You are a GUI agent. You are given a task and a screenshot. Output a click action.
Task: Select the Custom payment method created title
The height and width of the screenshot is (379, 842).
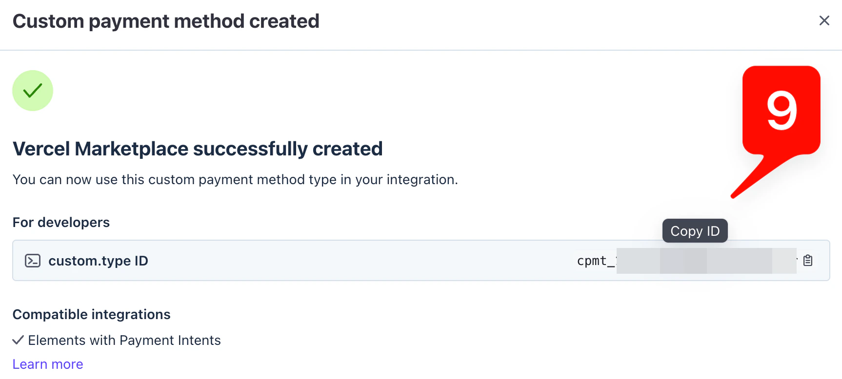(166, 21)
